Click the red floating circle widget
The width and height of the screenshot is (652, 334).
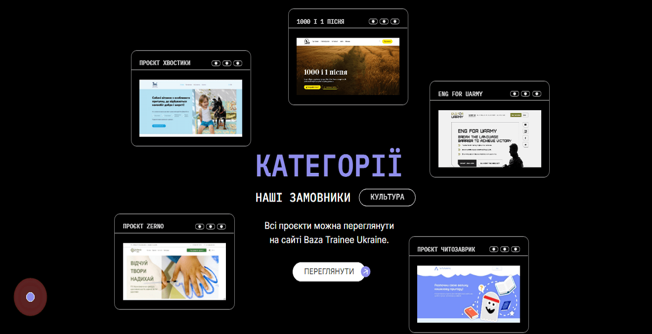pos(30,297)
